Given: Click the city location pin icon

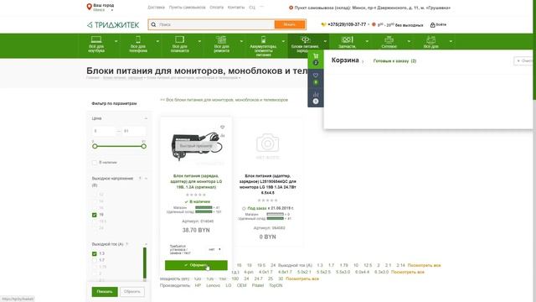Looking at the screenshot, I should click(x=90, y=7).
